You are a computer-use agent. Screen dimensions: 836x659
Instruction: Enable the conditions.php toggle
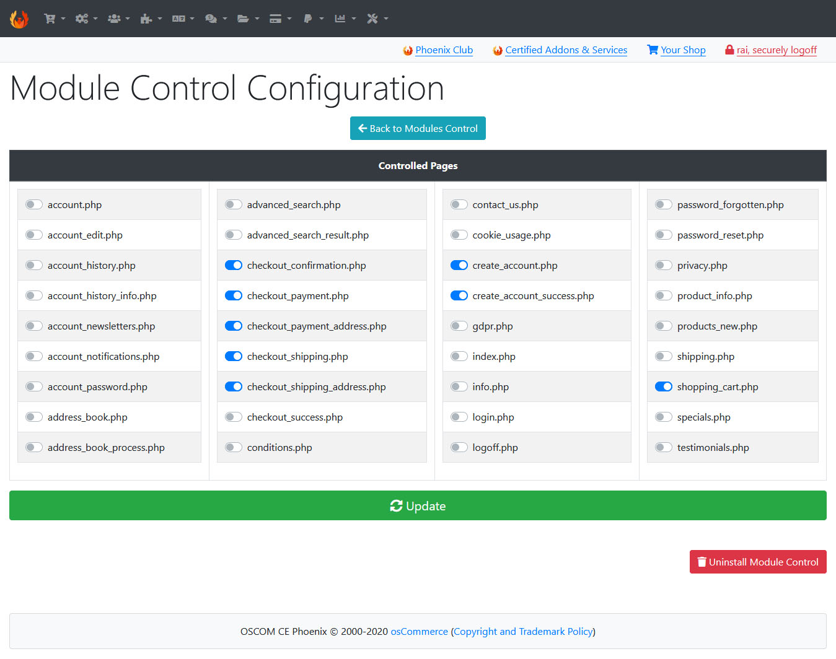[x=234, y=447]
